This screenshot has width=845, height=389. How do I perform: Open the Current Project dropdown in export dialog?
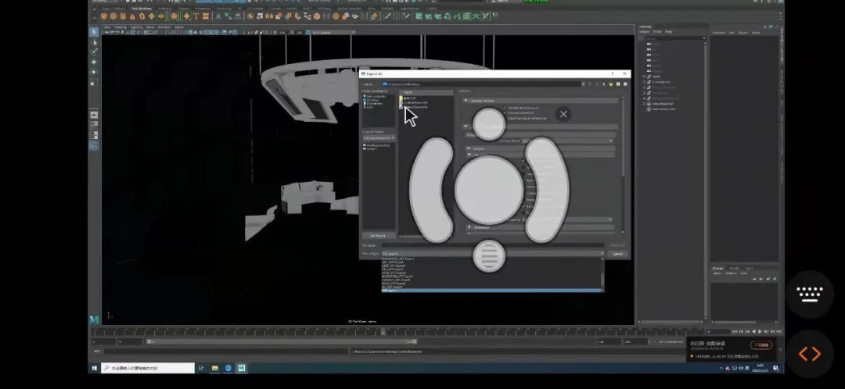coord(379,138)
